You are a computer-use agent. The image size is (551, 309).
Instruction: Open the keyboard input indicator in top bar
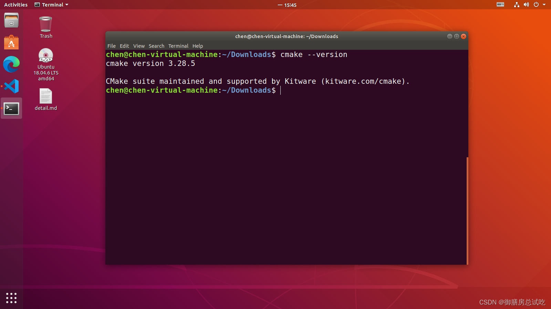click(500, 4)
